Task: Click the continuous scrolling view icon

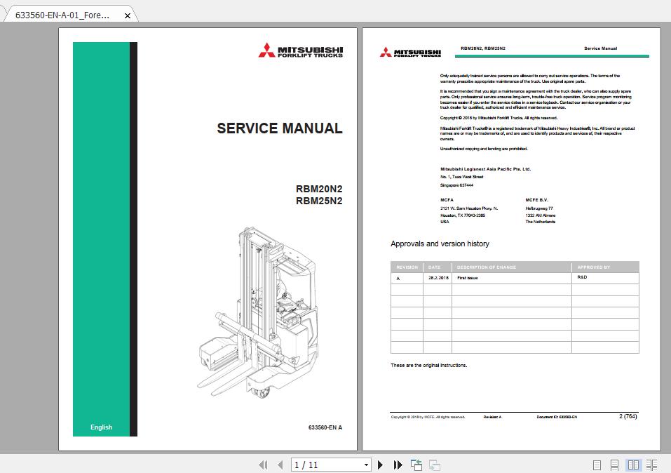Action: click(x=614, y=465)
